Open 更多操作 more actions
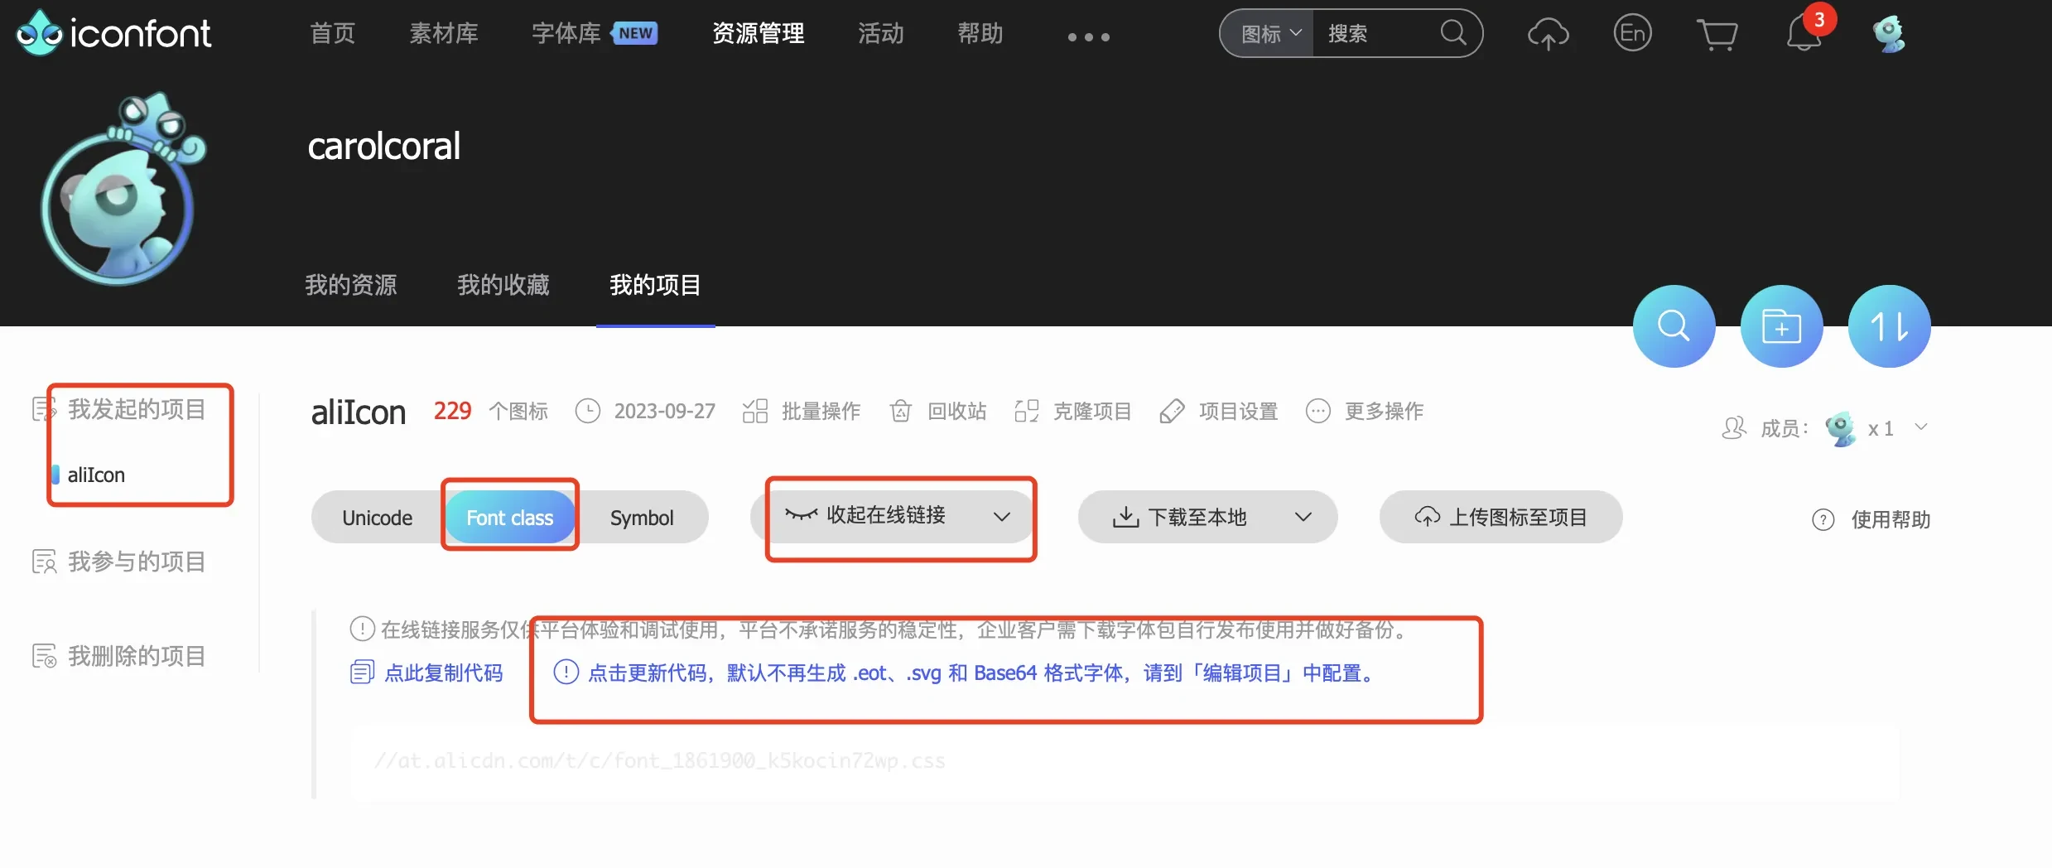This screenshot has width=2052, height=868. click(x=1364, y=411)
